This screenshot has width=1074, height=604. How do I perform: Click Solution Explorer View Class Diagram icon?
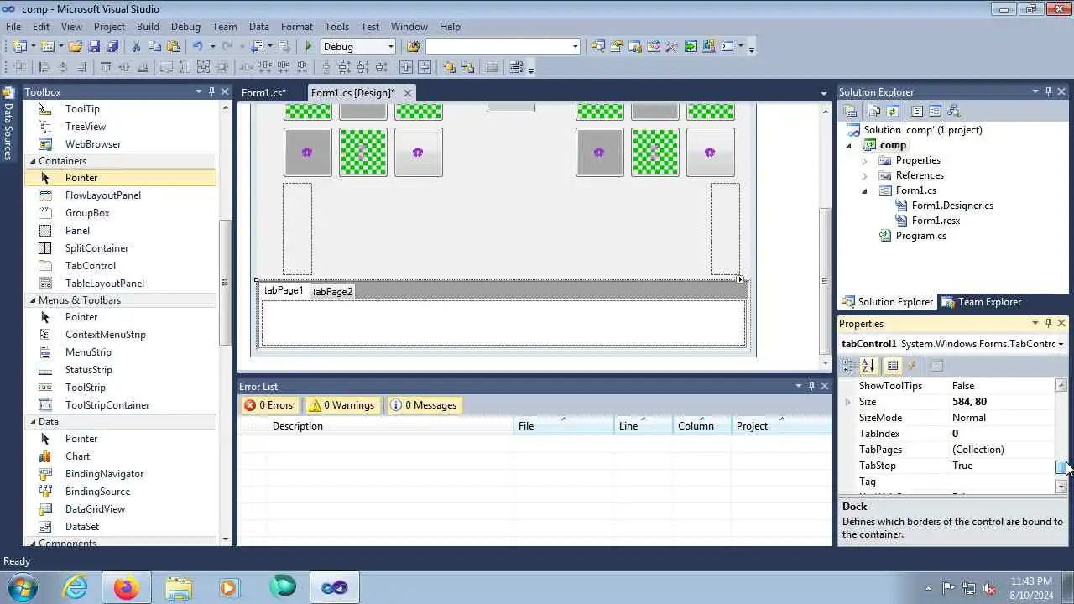pyautogui.click(x=953, y=111)
